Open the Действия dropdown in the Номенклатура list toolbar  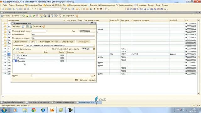(16, 16)
